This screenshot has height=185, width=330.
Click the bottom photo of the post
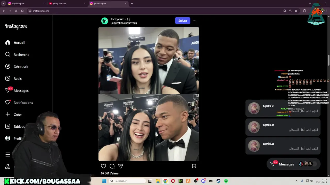149,127
